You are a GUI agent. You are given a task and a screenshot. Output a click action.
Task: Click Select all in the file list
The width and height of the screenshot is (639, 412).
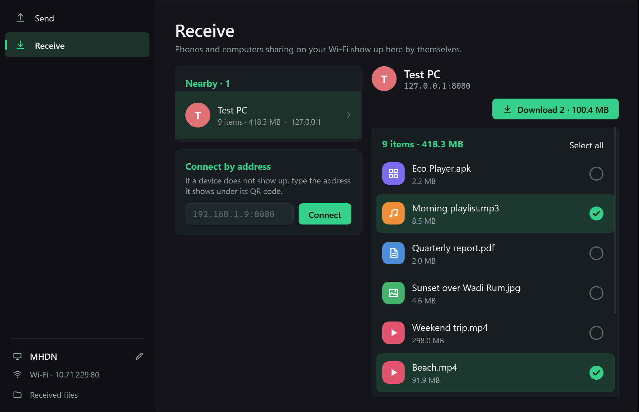pyautogui.click(x=586, y=145)
